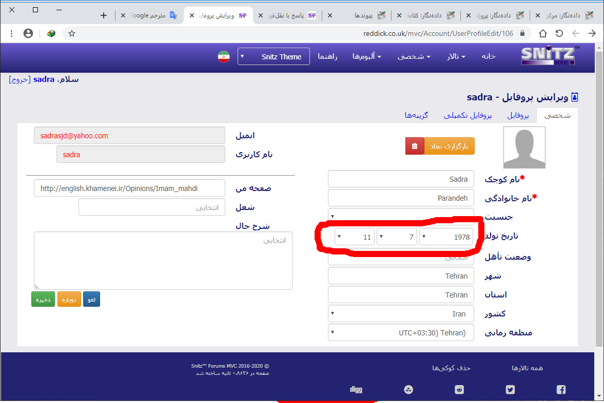
Task: Expand the UTC+03:30 (Tehran) time zone dropdown
Action: pyautogui.click(x=401, y=332)
